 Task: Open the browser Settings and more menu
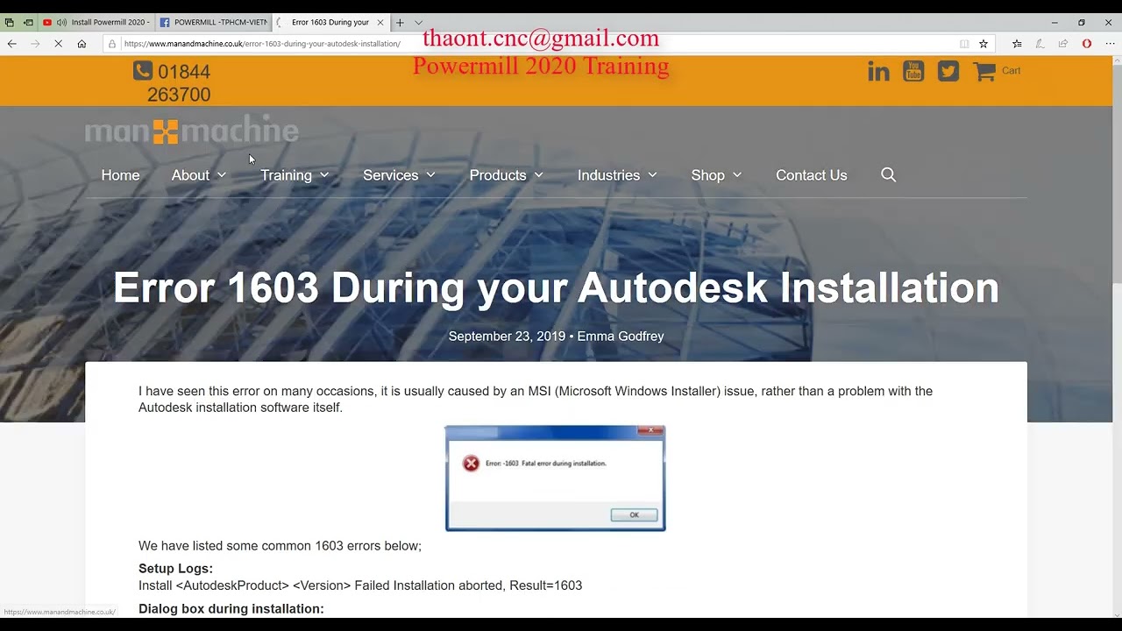pyautogui.click(x=1110, y=44)
